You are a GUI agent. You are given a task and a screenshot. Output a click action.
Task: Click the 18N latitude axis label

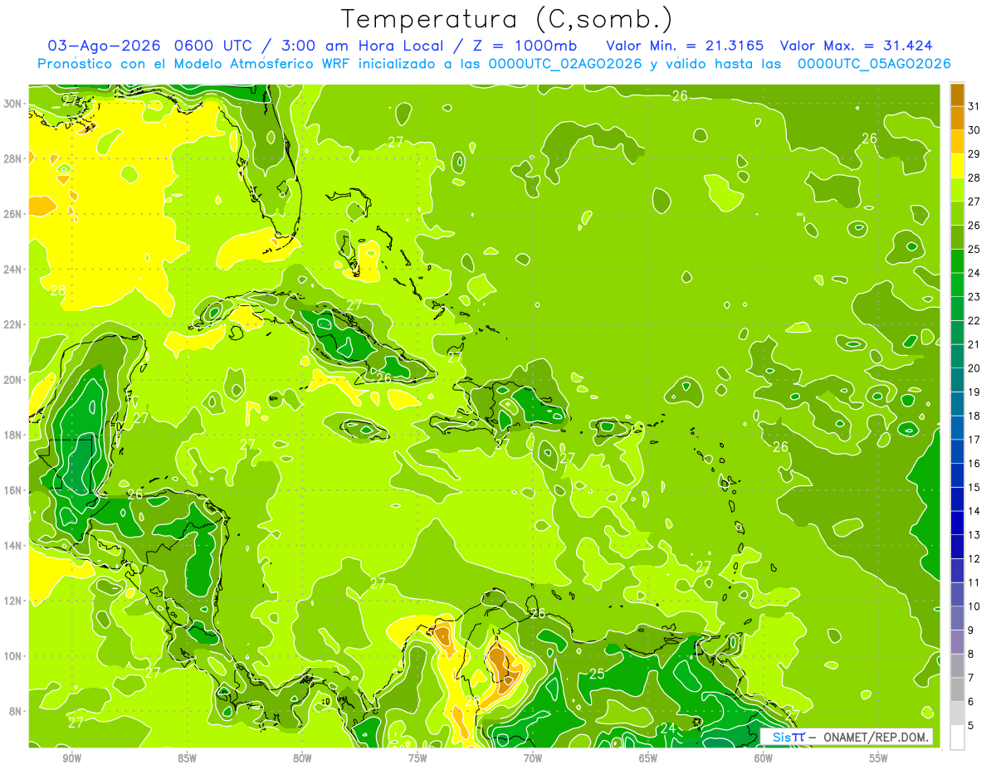tap(14, 435)
